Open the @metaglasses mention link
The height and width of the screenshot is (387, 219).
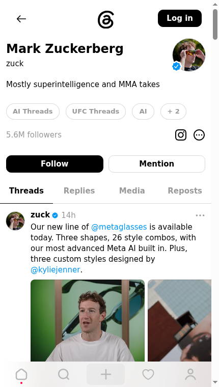pyautogui.click(x=119, y=227)
